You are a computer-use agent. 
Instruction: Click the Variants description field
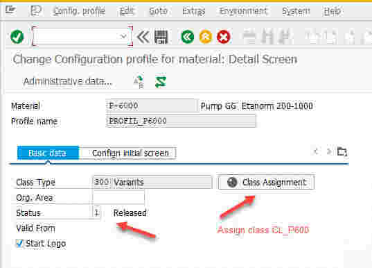click(x=161, y=182)
